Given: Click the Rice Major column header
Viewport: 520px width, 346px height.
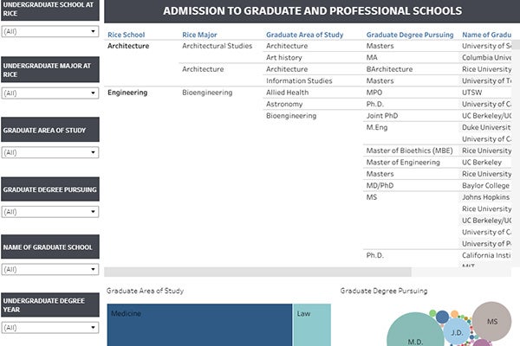Looking at the screenshot, I should tap(199, 35).
